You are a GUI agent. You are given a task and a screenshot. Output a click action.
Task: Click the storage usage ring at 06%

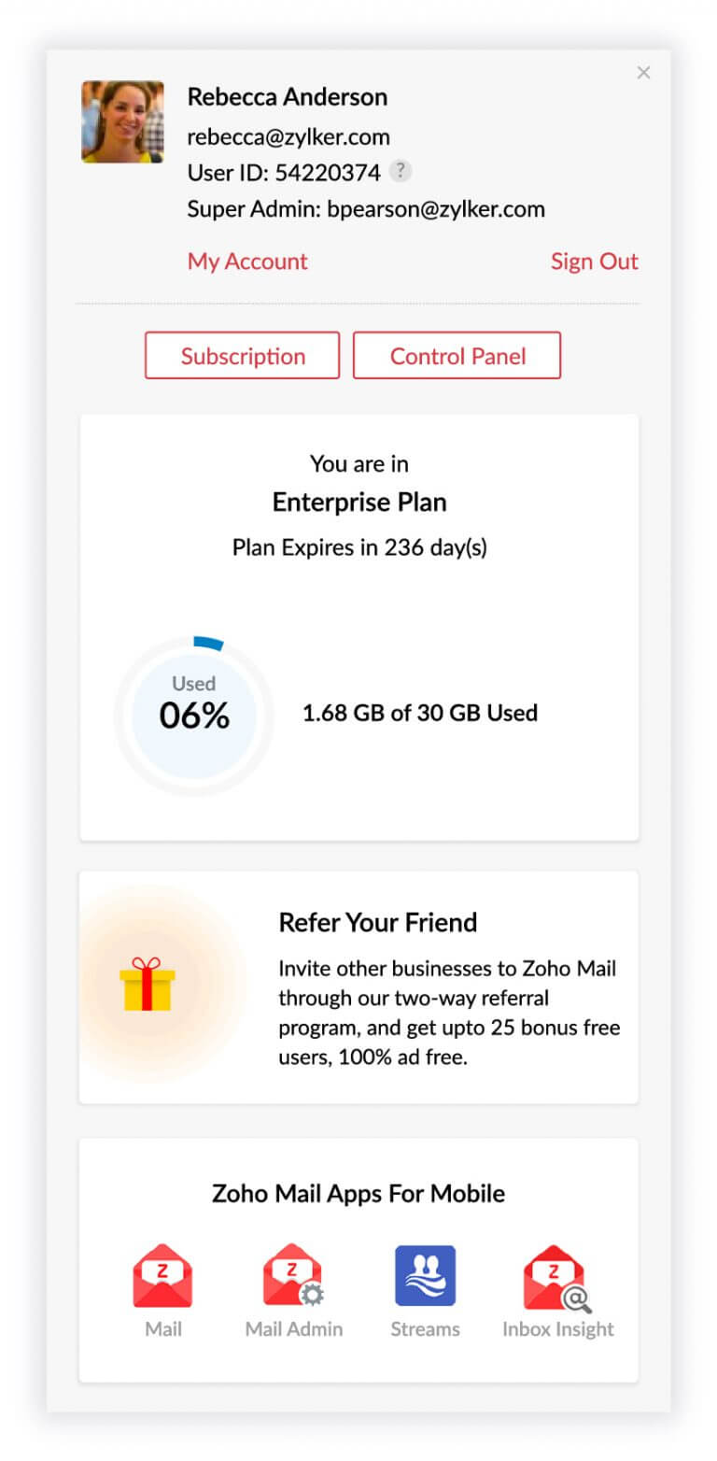tap(194, 716)
